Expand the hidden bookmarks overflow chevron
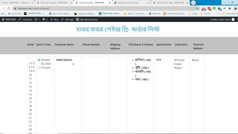 218,14
